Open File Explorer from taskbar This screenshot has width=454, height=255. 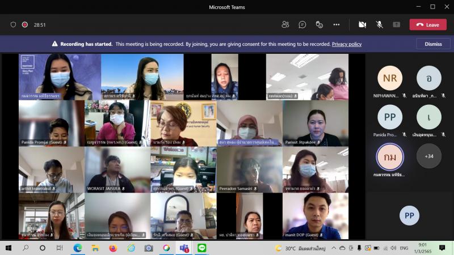click(x=95, y=248)
